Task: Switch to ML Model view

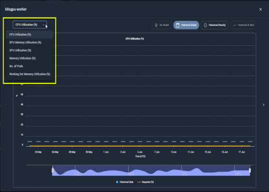Action: [x=162, y=25]
